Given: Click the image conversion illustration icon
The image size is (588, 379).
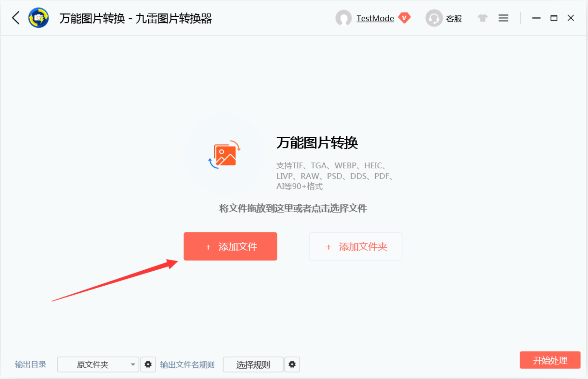Looking at the screenshot, I should point(226,155).
